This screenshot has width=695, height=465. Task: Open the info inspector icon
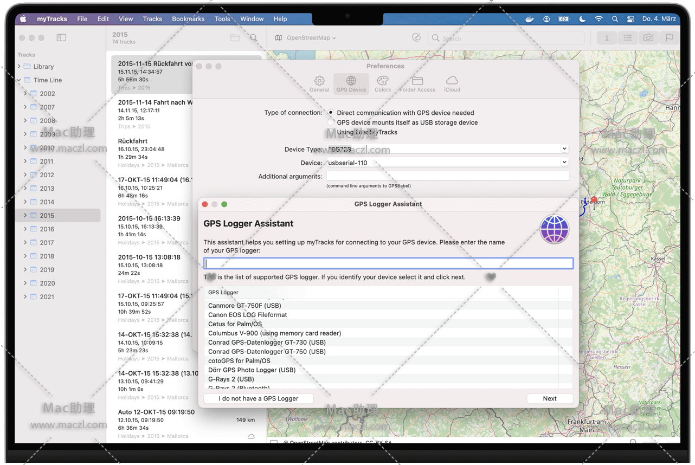pos(607,38)
